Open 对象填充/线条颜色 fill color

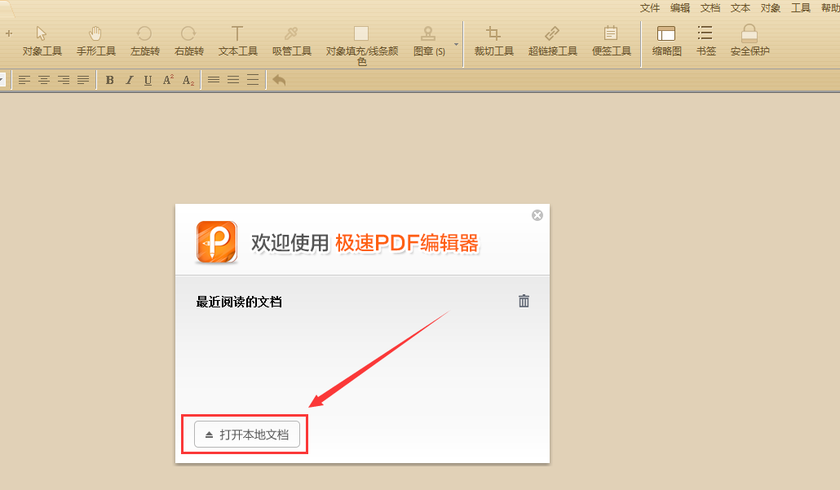point(361,46)
